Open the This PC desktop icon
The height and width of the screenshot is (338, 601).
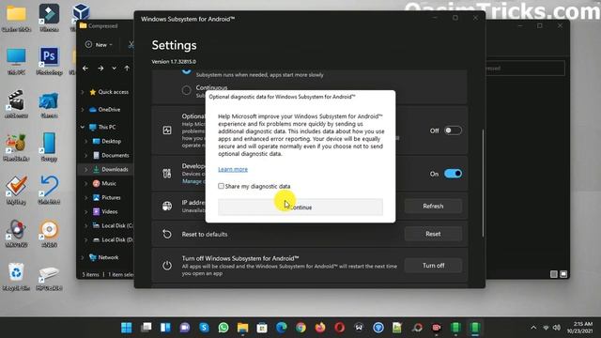(16, 60)
